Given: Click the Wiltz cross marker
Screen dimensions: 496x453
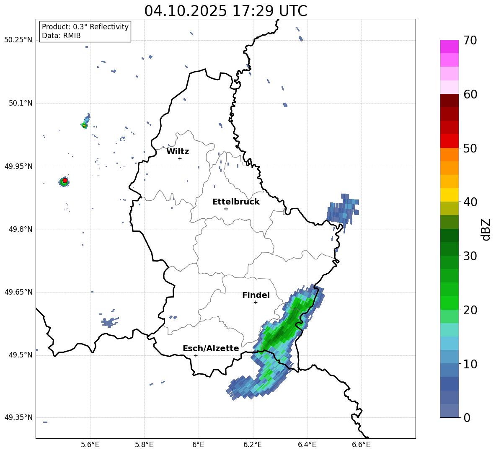Looking at the screenshot, I should 180,158.
